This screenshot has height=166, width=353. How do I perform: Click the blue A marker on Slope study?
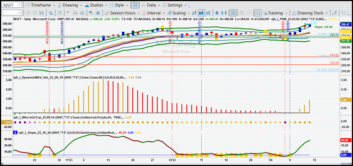15,132
